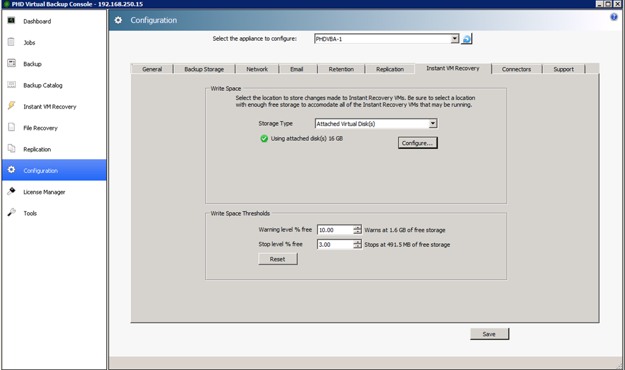The image size is (625, 370).
Task: Refresh the appliance list
Action: tap(466, 39)
